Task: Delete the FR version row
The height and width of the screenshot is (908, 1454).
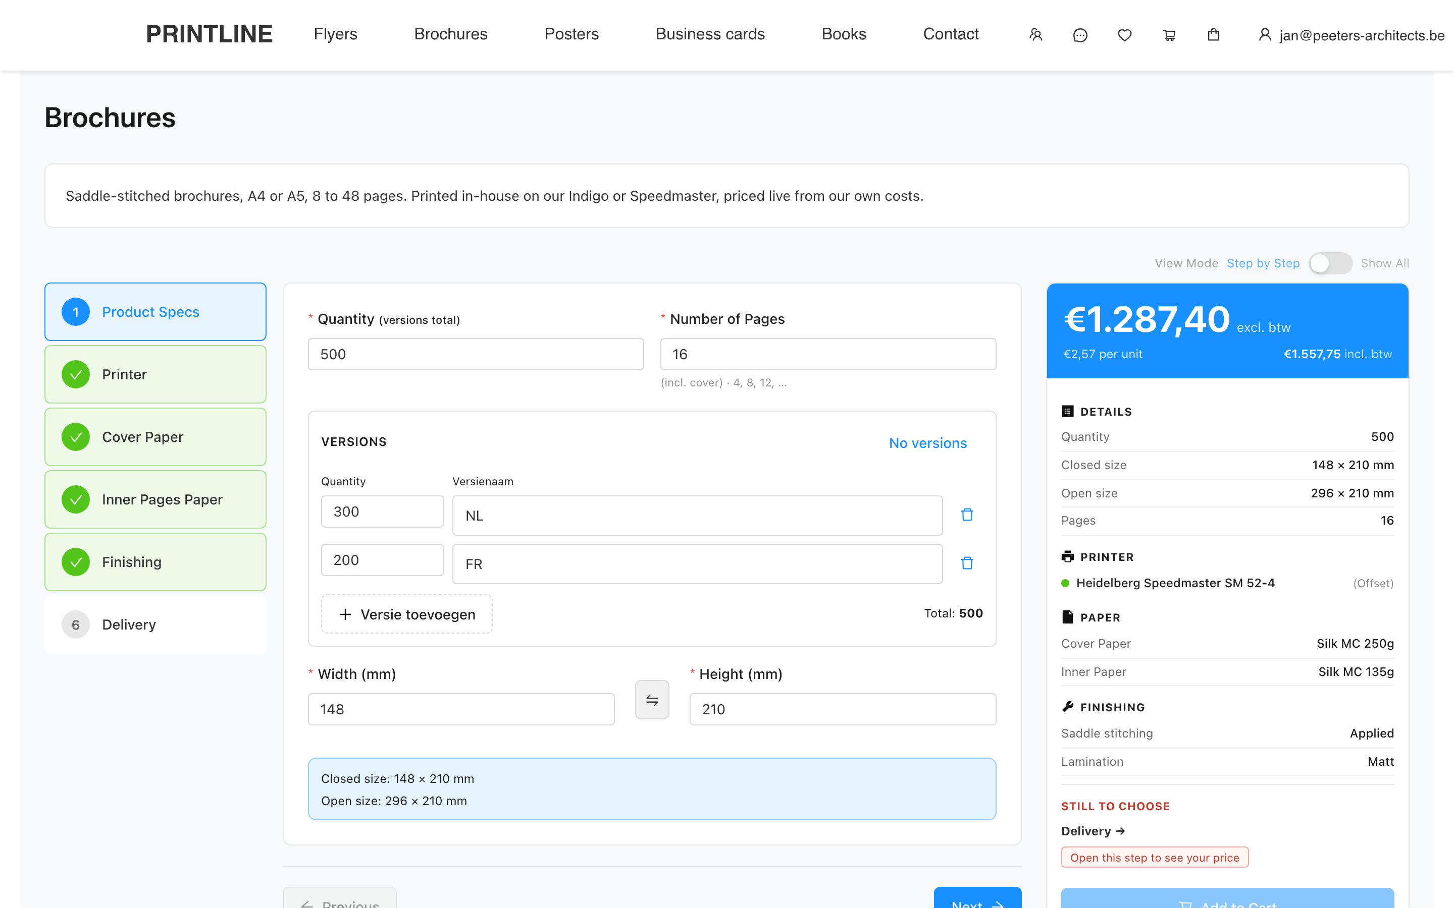Action: [967, 563]
